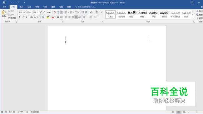This screenshot has height=114, width=203.
Task: Click the Shrink Font icon
Action: (44, 12)
